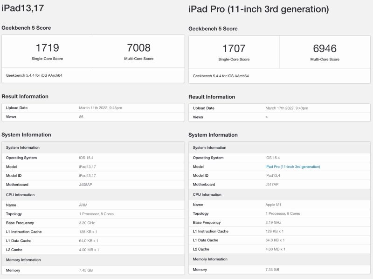Image resolution: width=373 pixels, height=279 pixels.
Task: Click the Views row showing 4 views
Action: (280, 118)
